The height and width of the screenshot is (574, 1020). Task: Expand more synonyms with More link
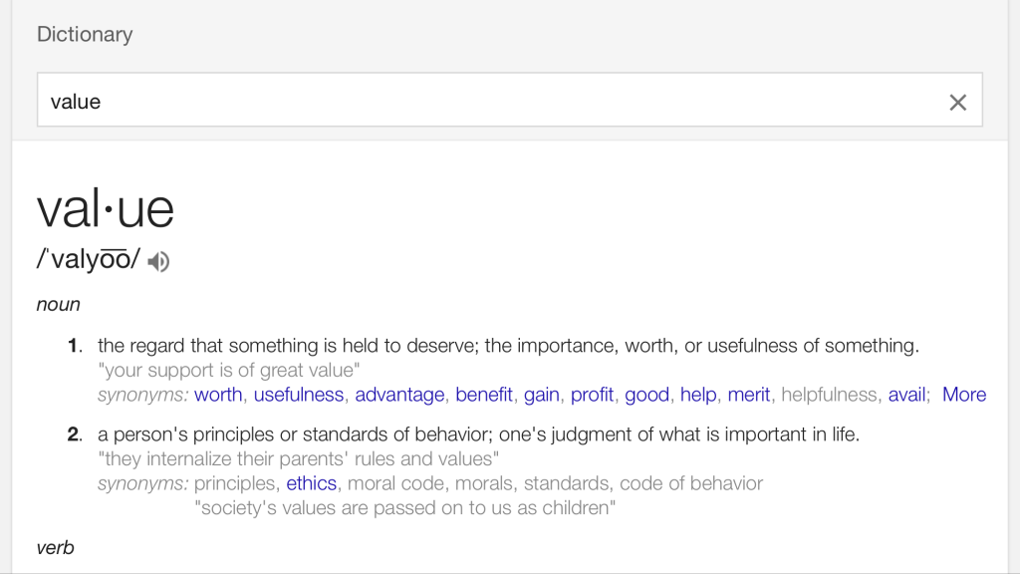963,395
